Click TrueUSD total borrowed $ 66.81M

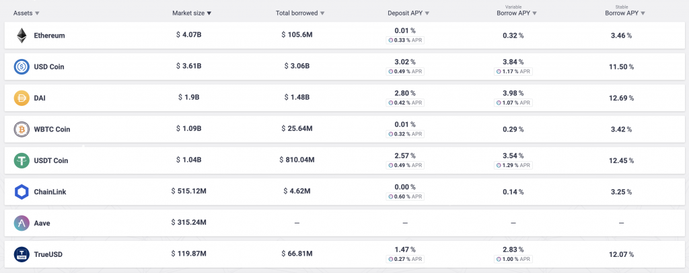pyautogui.click(x=297, y=254)
